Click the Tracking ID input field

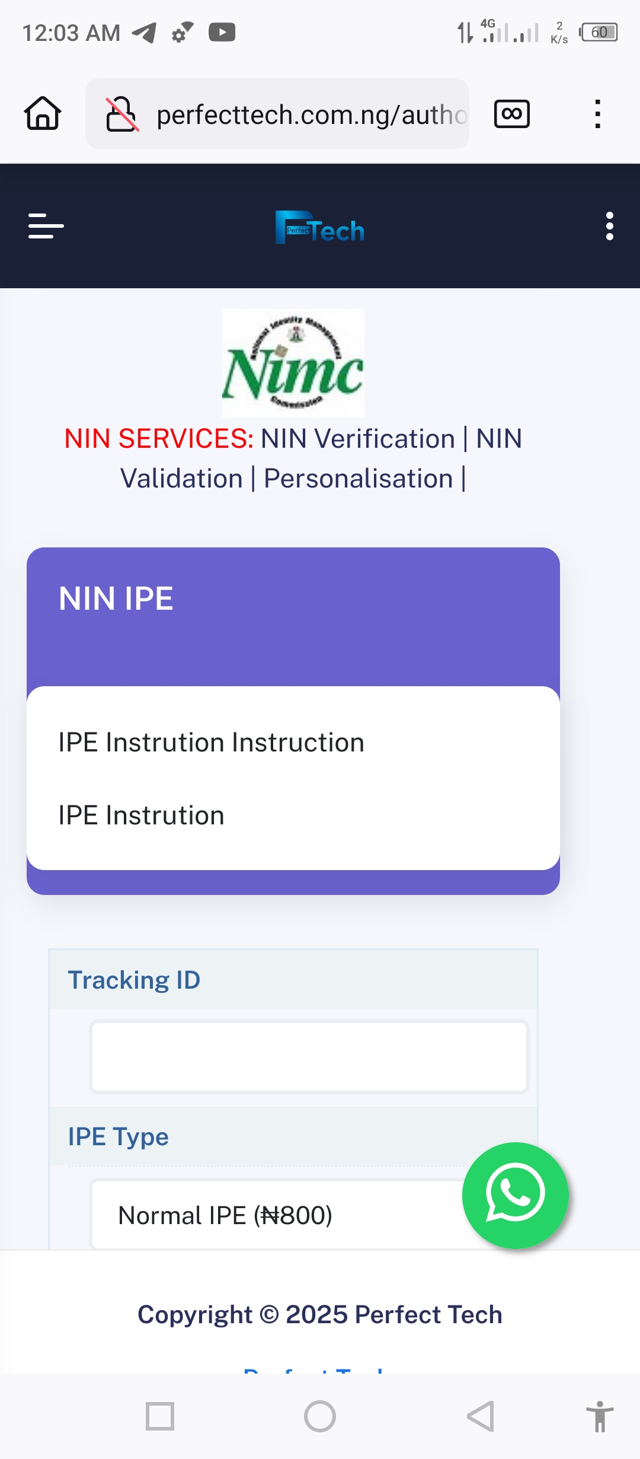309,1056
